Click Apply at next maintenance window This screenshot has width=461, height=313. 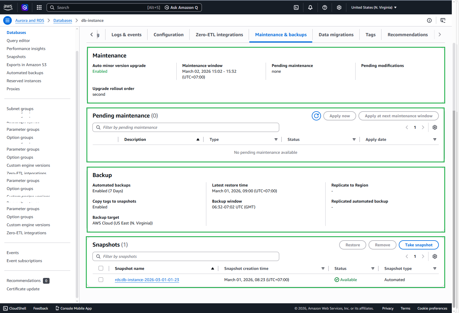click(398, 116)
